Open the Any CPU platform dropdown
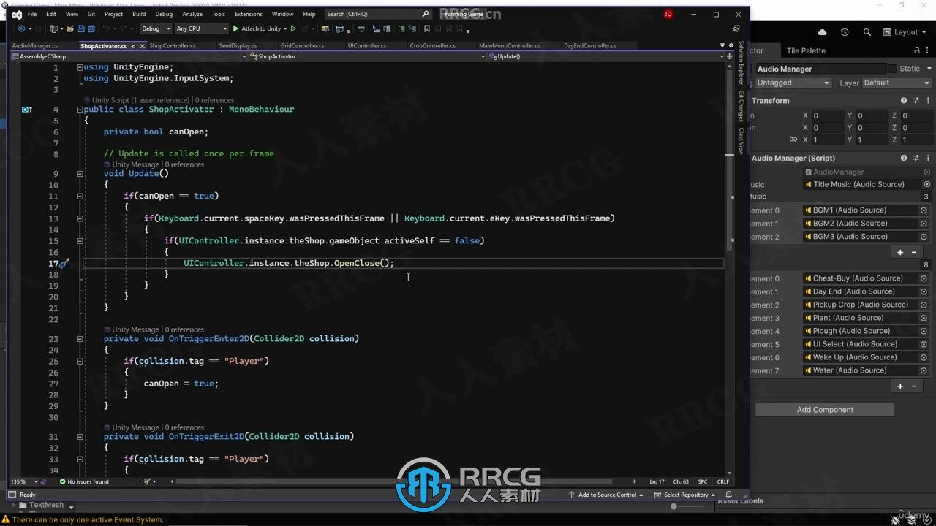The height and width of the screenshot is (526, 936). coord(201,28)
